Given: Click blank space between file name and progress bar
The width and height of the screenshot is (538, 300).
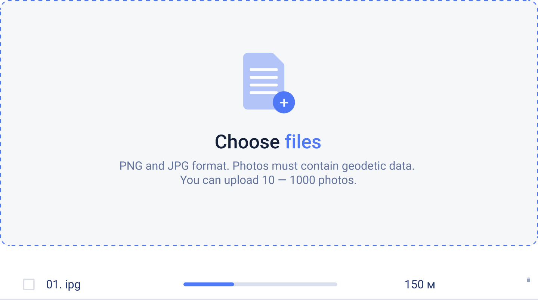Looking at the screenshot, I should (131, 284).
